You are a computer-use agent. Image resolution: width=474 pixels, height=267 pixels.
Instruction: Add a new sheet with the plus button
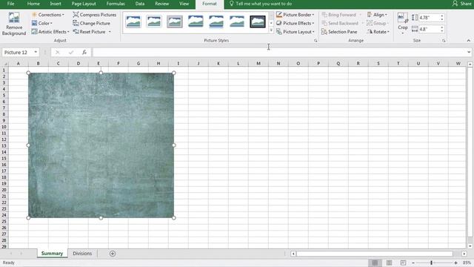point(113,254)
